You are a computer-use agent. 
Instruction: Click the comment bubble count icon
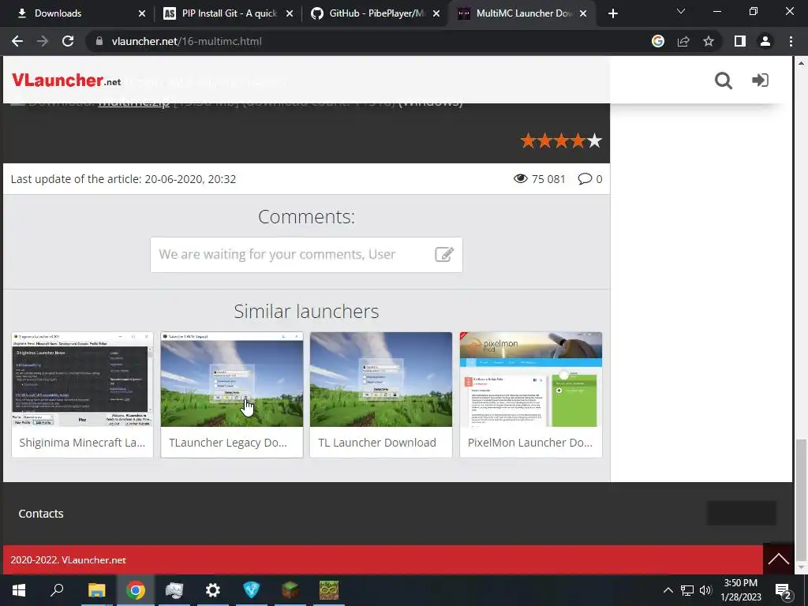585,179
